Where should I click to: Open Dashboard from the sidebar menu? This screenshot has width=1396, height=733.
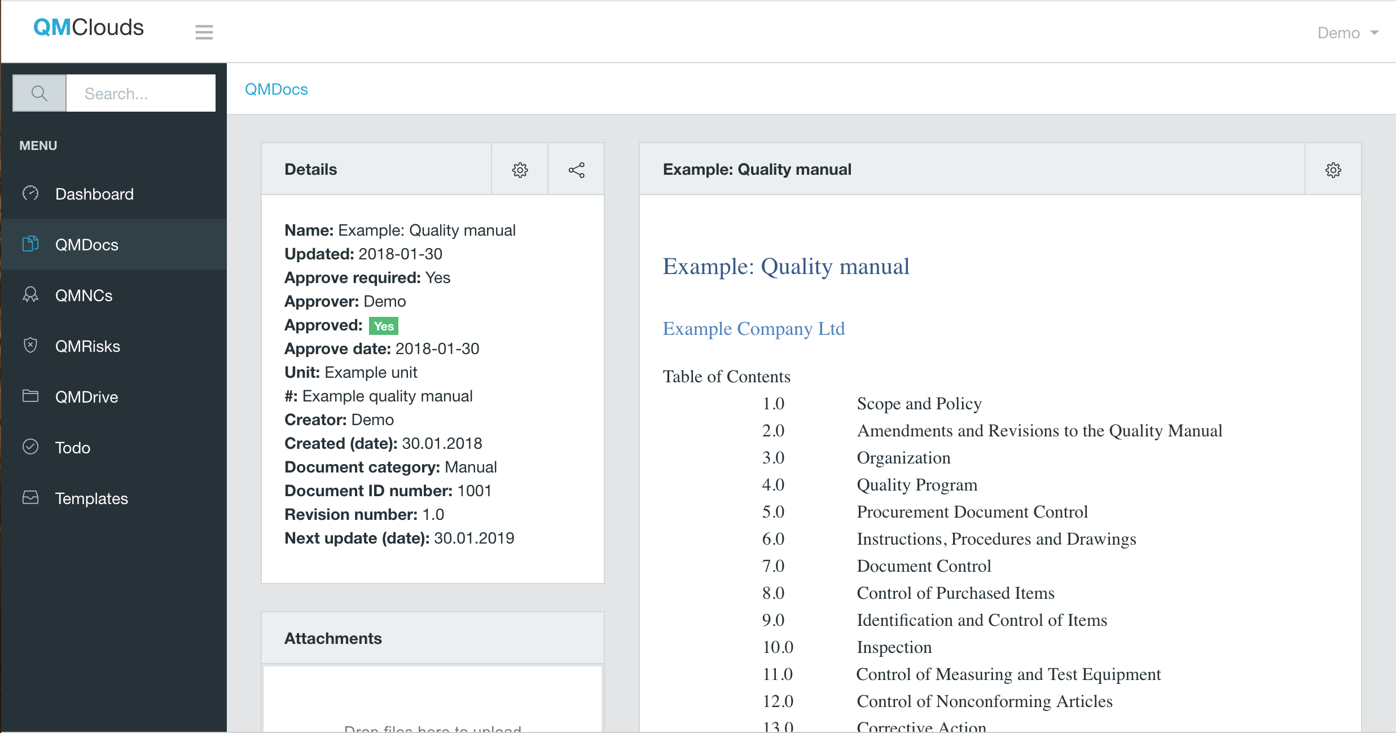pos(94,194)
